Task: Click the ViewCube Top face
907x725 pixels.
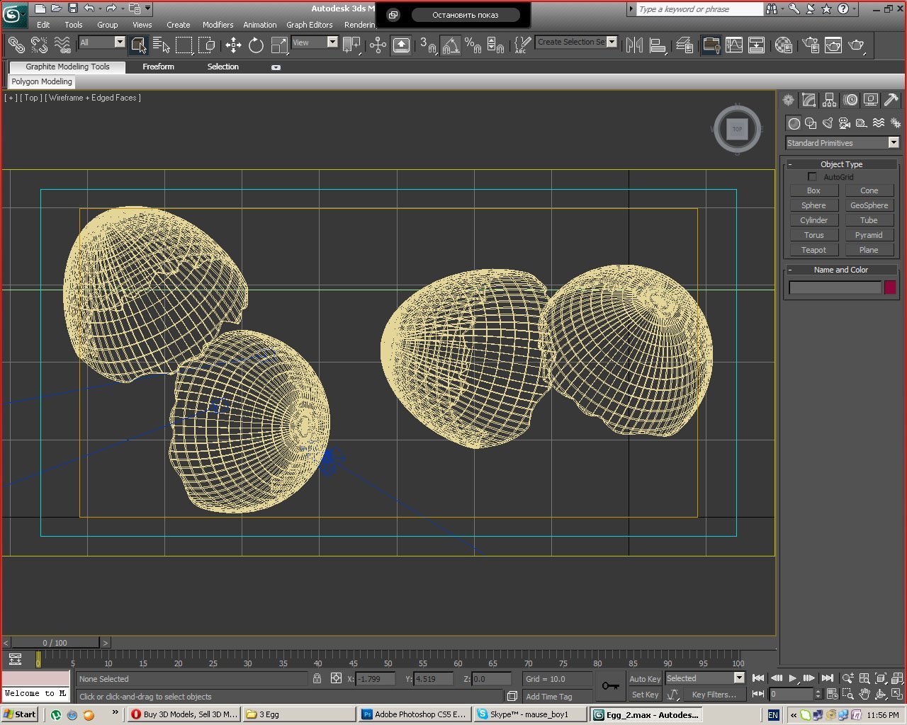Action: point(737,129)
